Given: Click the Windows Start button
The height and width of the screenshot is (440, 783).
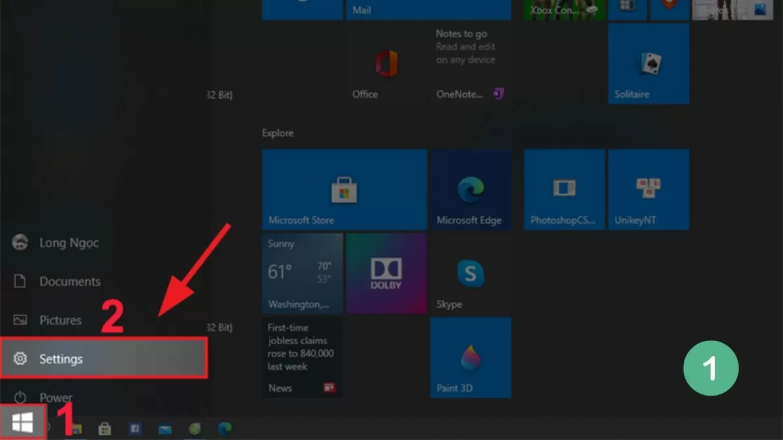Looking at the screenshot, I should tap(22, 424).
